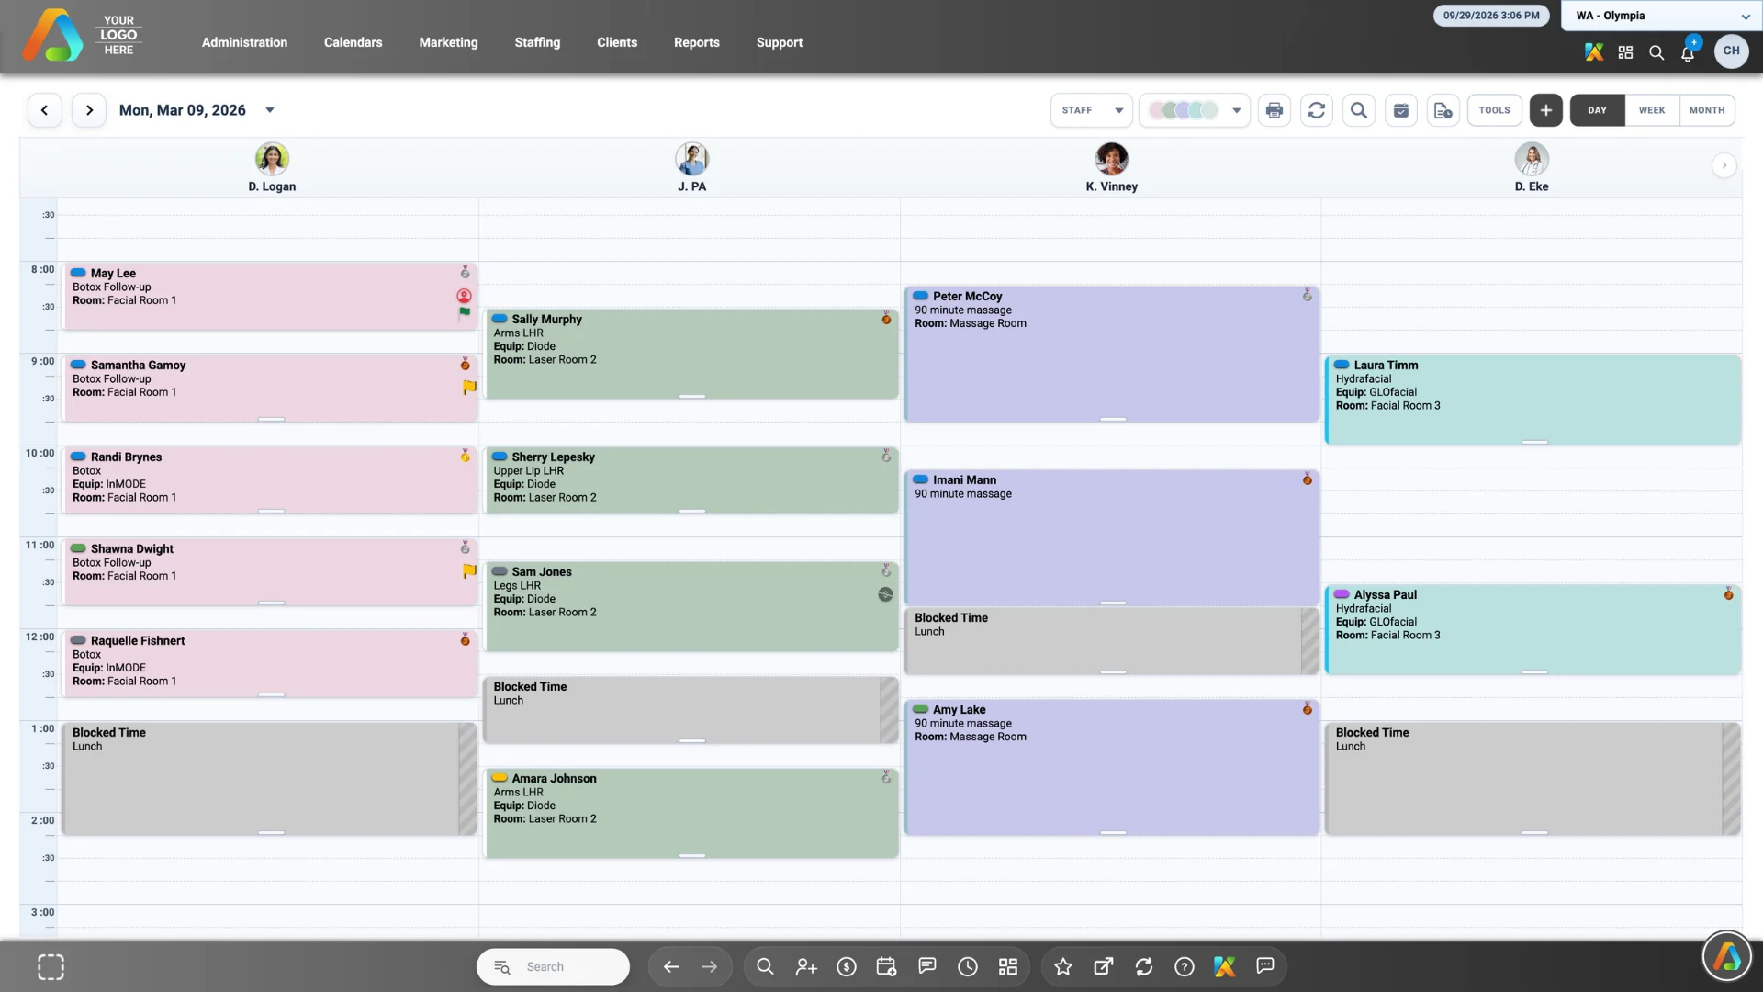Click the bottom bar Search field
Screen dimensions: 1763x992
point(553,966)
